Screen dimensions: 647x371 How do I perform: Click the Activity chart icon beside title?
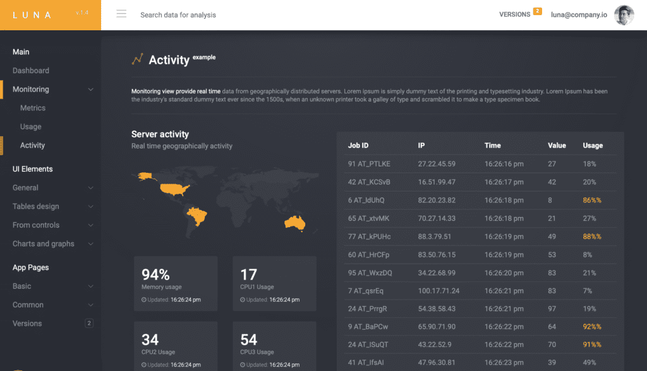click(x=137, y=59)
